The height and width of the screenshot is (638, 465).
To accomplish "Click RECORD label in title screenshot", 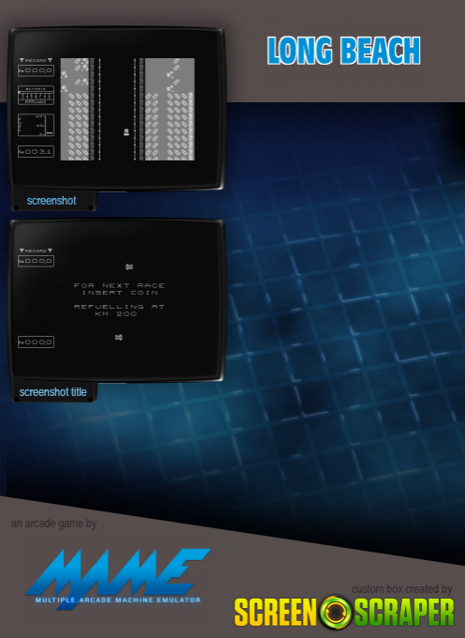I will [36, 251].
